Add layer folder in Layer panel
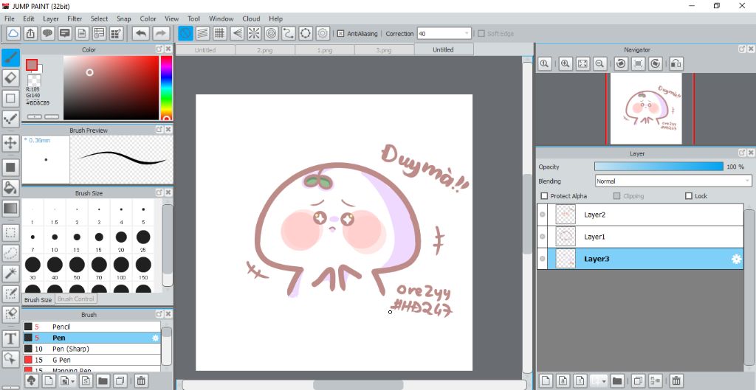 tap(617, 380)
